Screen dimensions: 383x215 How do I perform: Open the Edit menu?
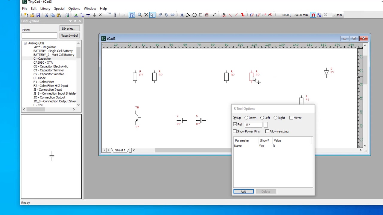(x=34, y=9)
